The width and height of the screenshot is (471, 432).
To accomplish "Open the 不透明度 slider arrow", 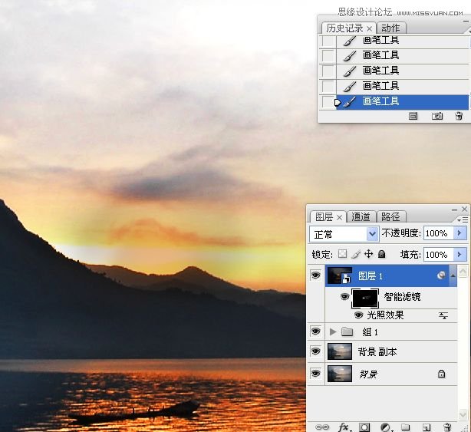I will [460, 233].
